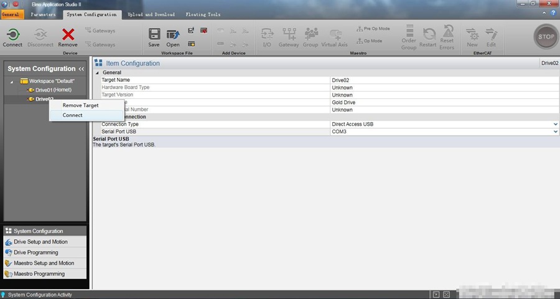Click the Virtual Axis icon
The image size is (560, 299).
[x=334, y=34]
